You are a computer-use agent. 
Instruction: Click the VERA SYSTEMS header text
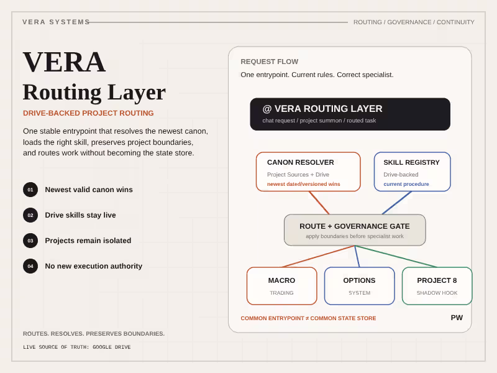tap(56, 22)
